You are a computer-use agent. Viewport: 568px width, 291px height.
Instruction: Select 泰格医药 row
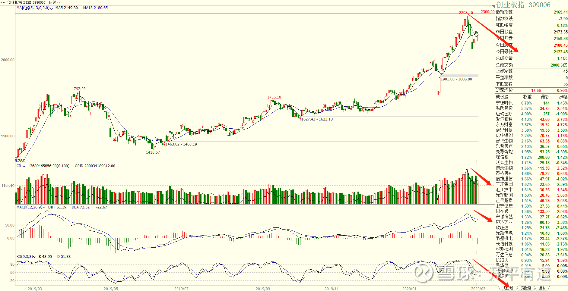pyautogui.click(x=532, y=174)
